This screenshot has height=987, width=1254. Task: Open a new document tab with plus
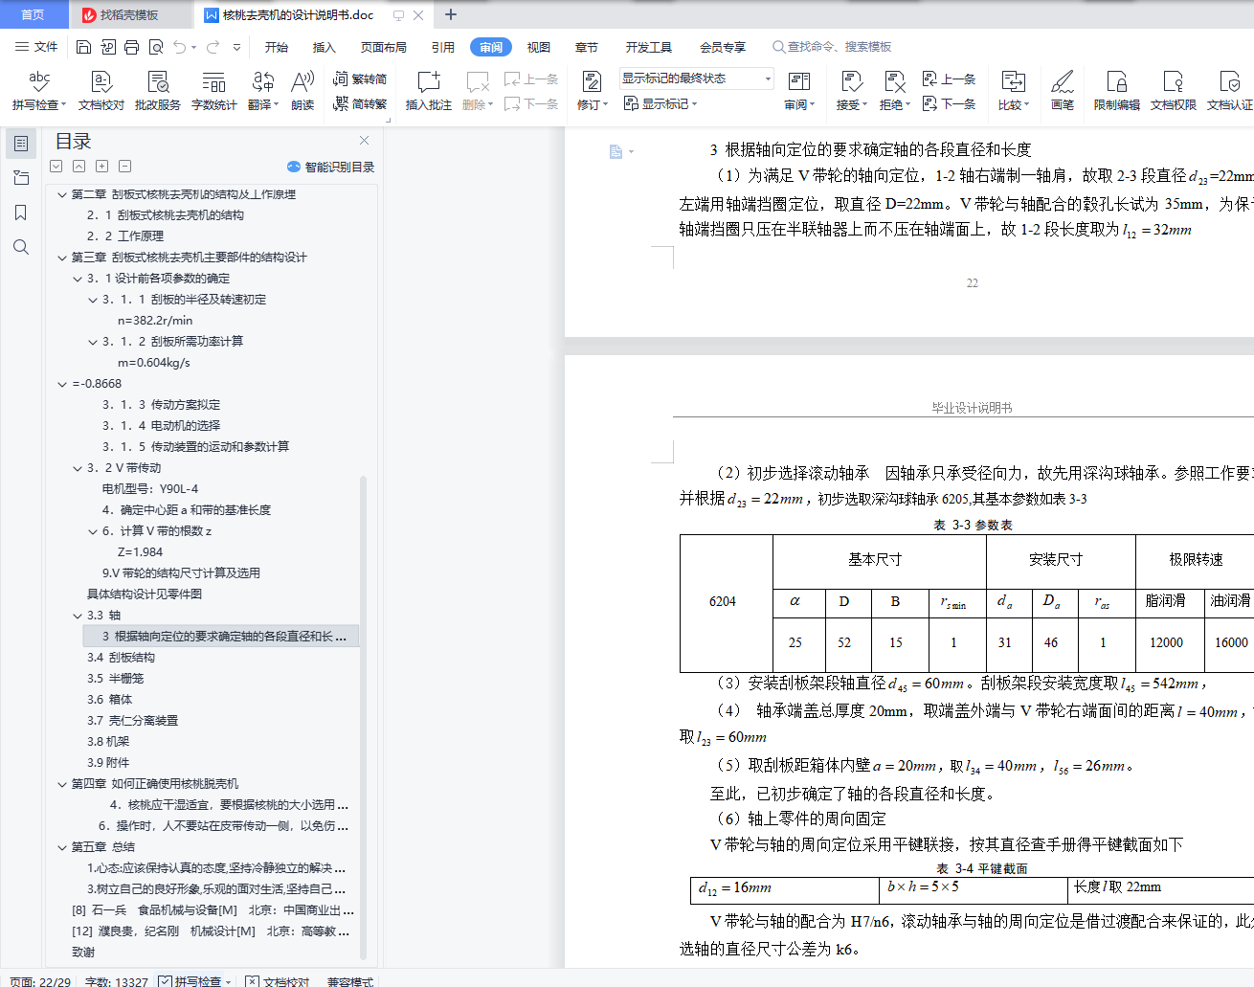(x=451, y=14)
